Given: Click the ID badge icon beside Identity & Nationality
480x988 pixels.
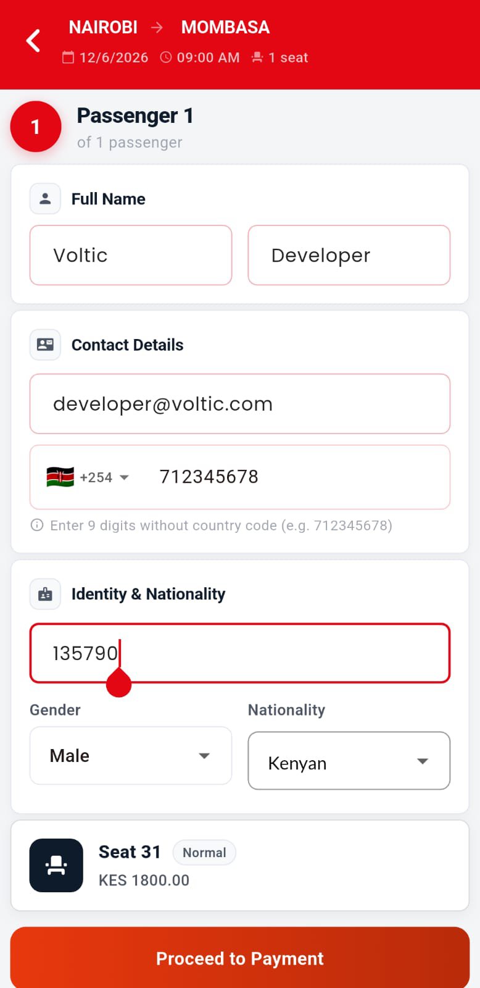Looking at the screenshot, I should 45,594.
